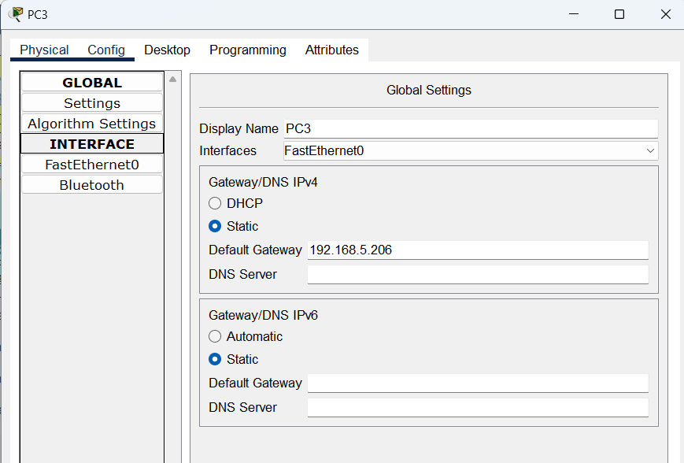Select Static option under Gateway/DNS IPv6

215,359
